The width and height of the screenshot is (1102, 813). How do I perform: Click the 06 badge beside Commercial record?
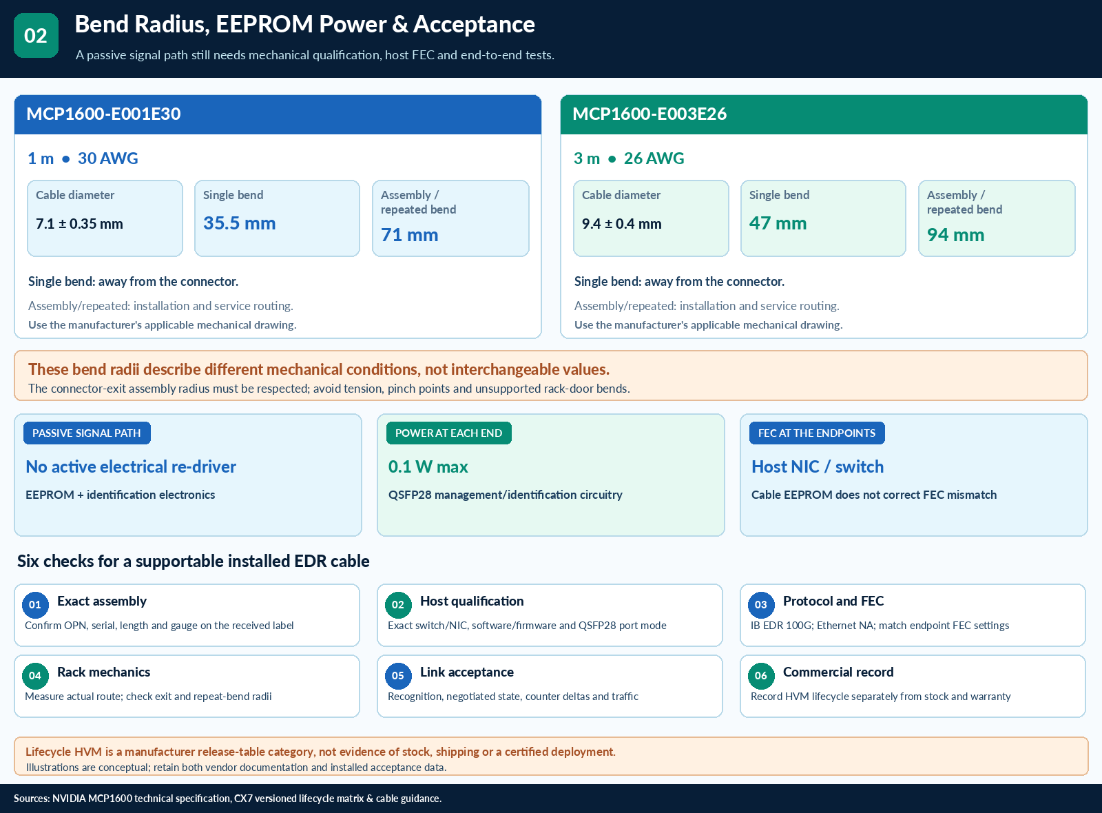click(x=761, y=676)
